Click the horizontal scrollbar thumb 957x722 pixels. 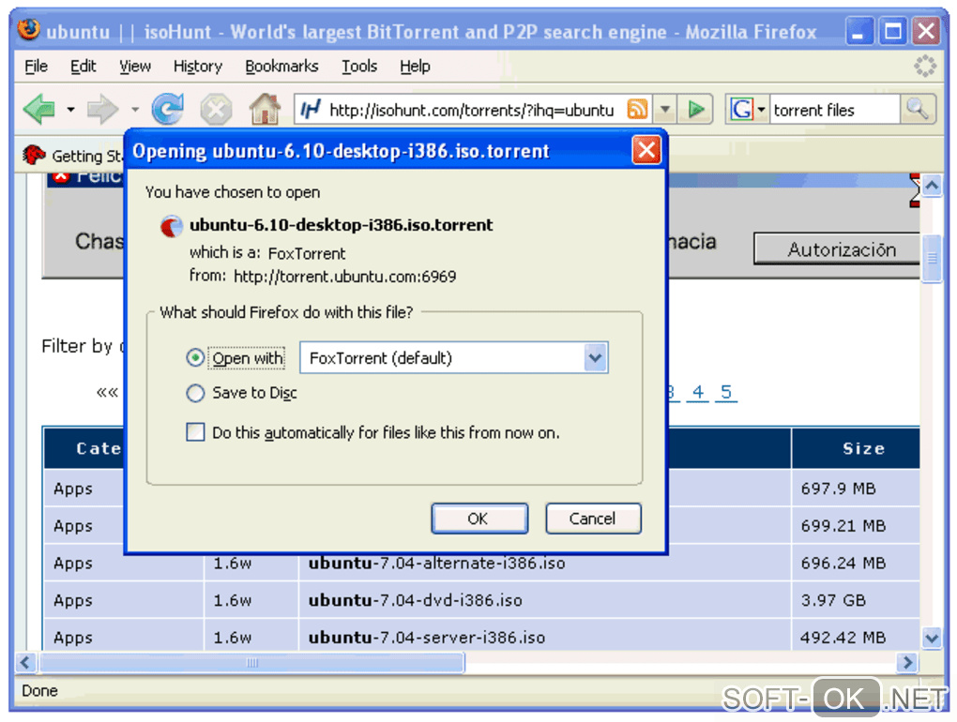pyautogui.click(x=252, y=663)
